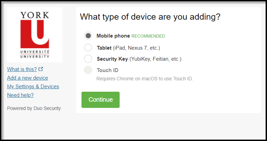The width and height of the screenshot is (267, 141).
Task: Click the Requires Chrome on macOS note
Action: [145, 79]
